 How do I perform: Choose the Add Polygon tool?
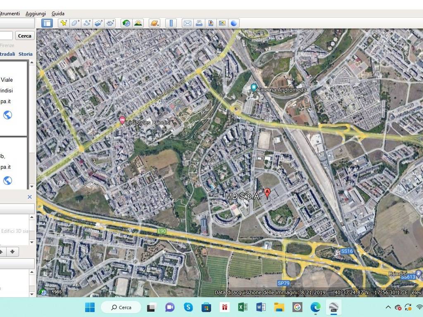click(75, 23)
